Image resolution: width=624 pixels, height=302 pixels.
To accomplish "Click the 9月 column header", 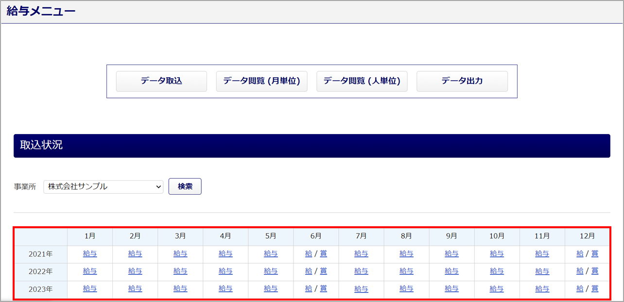I will [451, 236].
